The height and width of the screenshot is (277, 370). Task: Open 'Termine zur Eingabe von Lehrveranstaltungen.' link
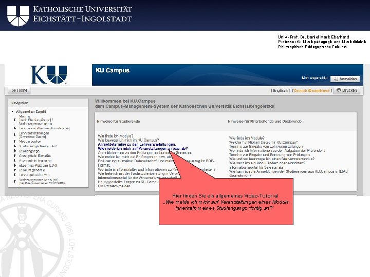click(x=266, y=147)
